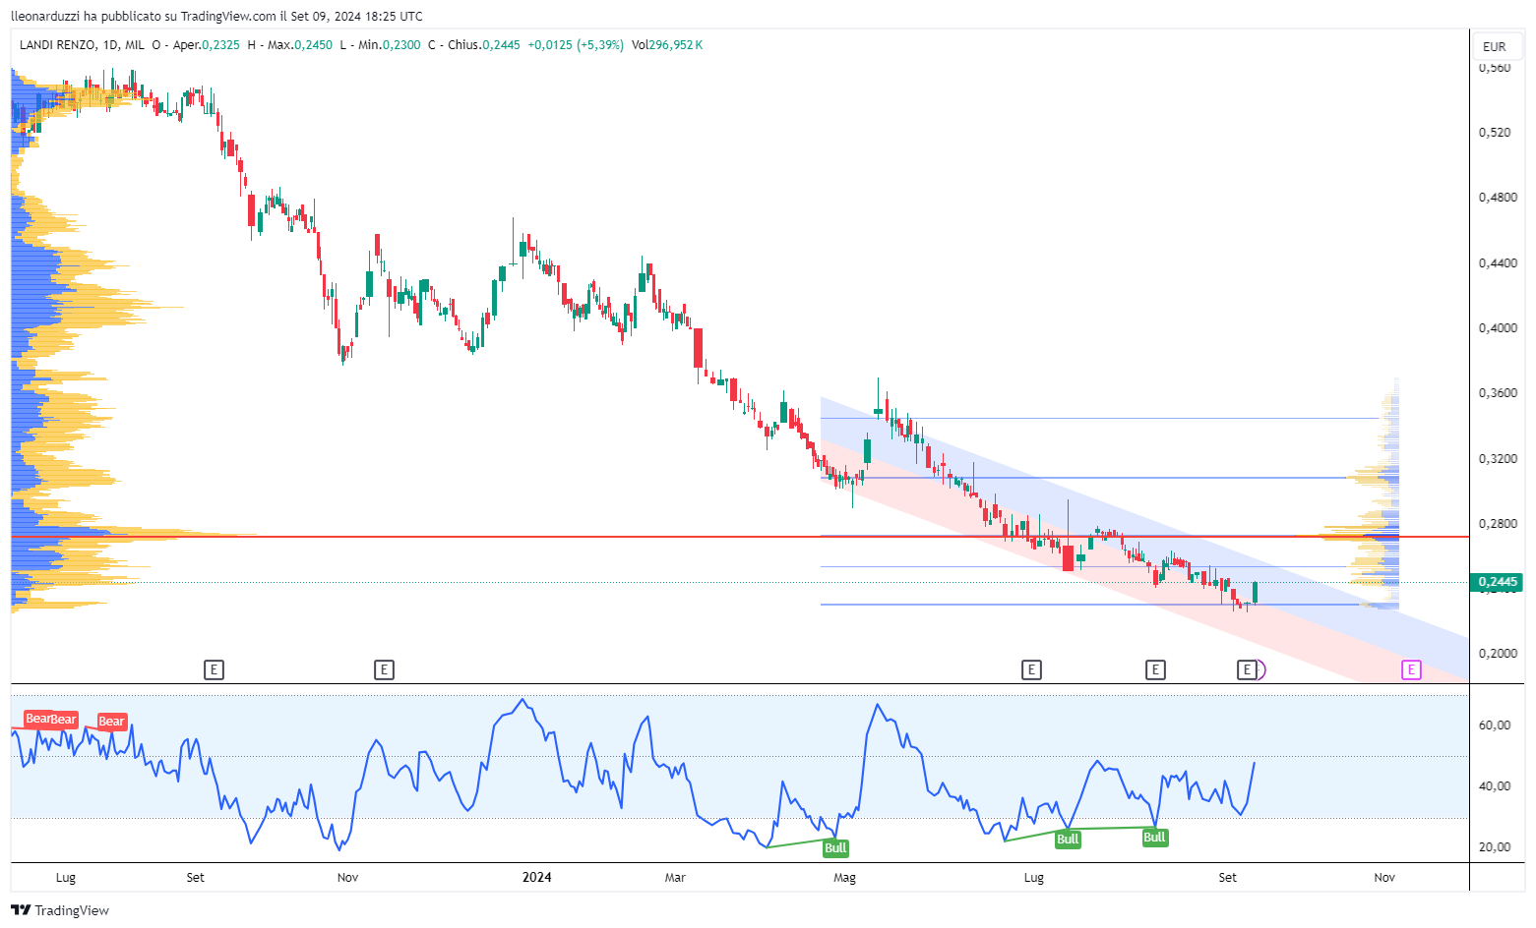Screen dimensions: 1536x928
Task: Click the 0,4000 price axis label
Action: (x=1498, y=327)
